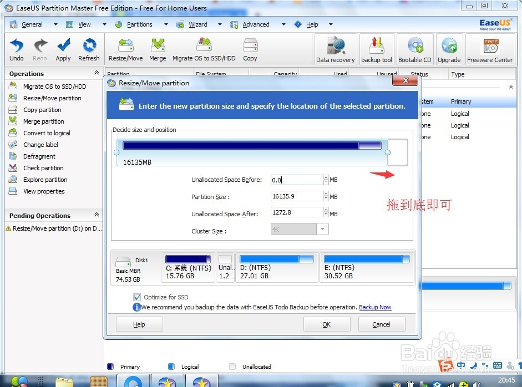The image size is (522, 387).
Task: Open the View menu
Action: 84,24
